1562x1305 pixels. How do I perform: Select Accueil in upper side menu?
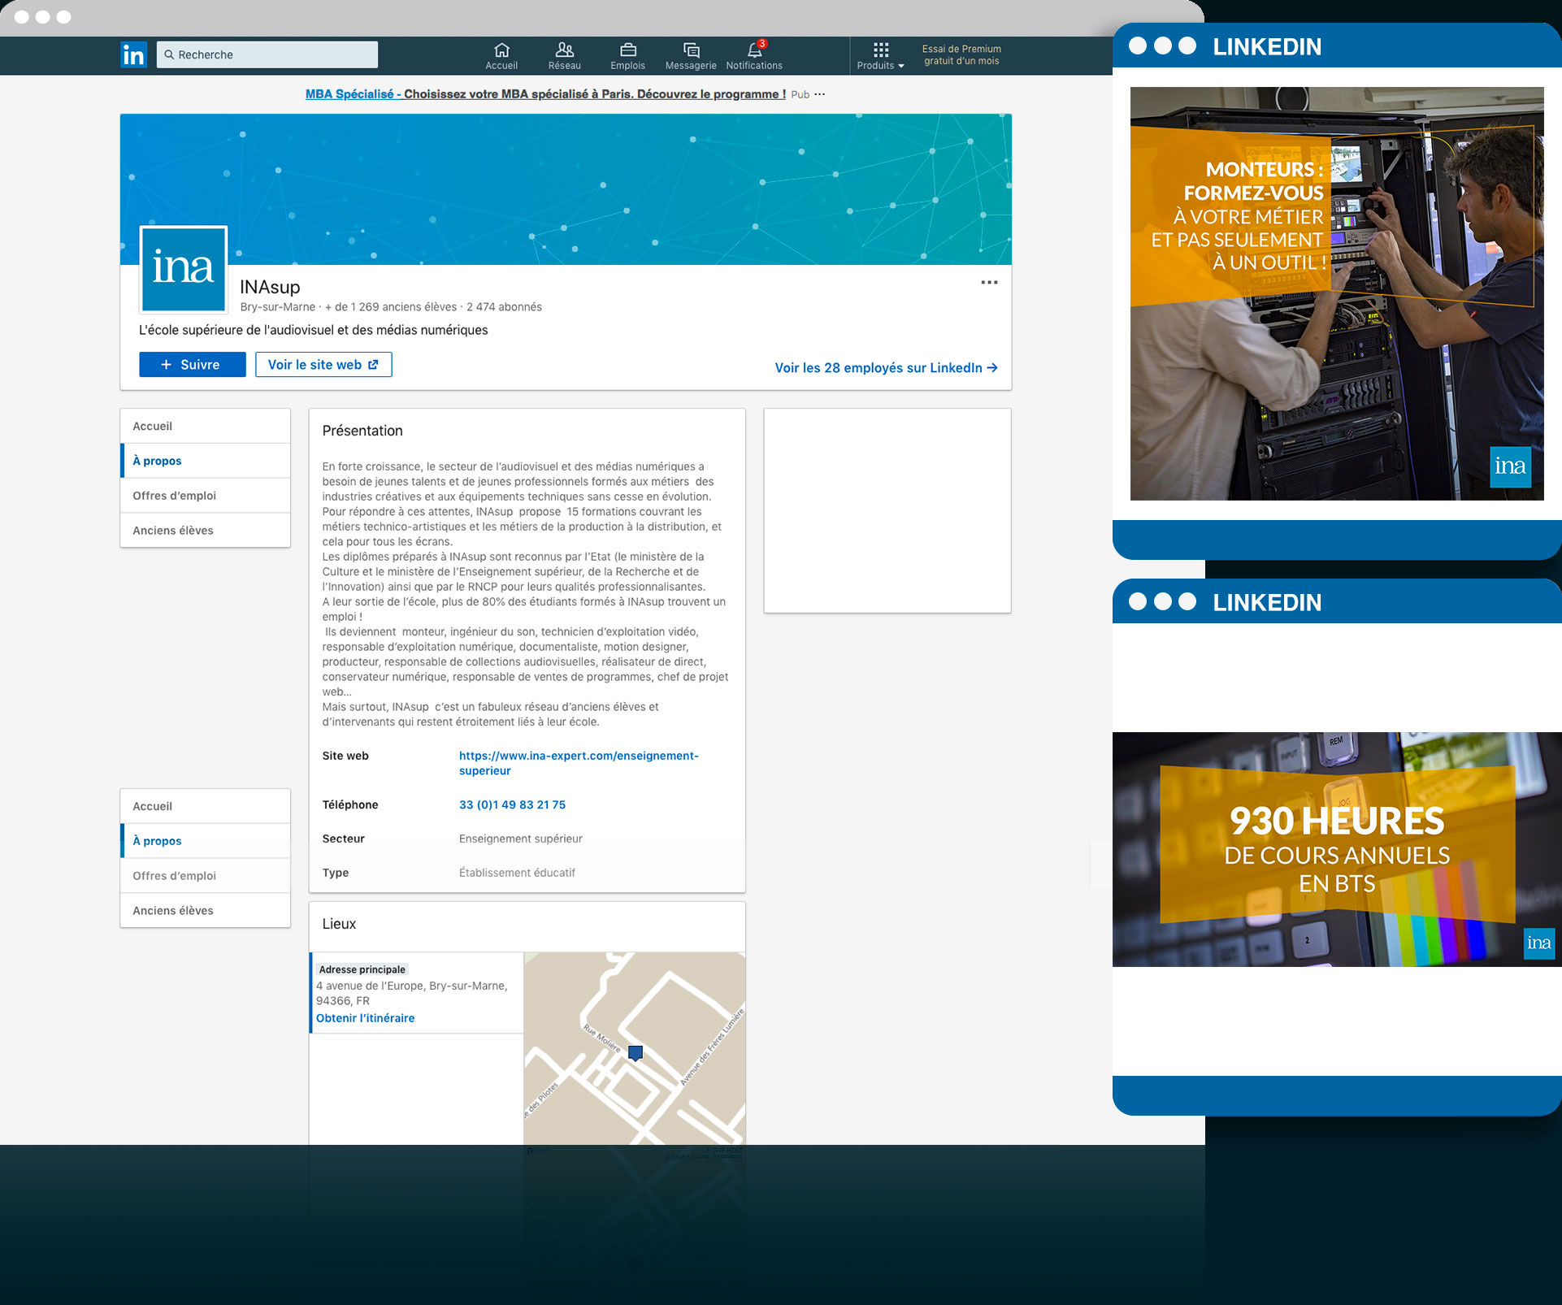[x=206, y=426]
